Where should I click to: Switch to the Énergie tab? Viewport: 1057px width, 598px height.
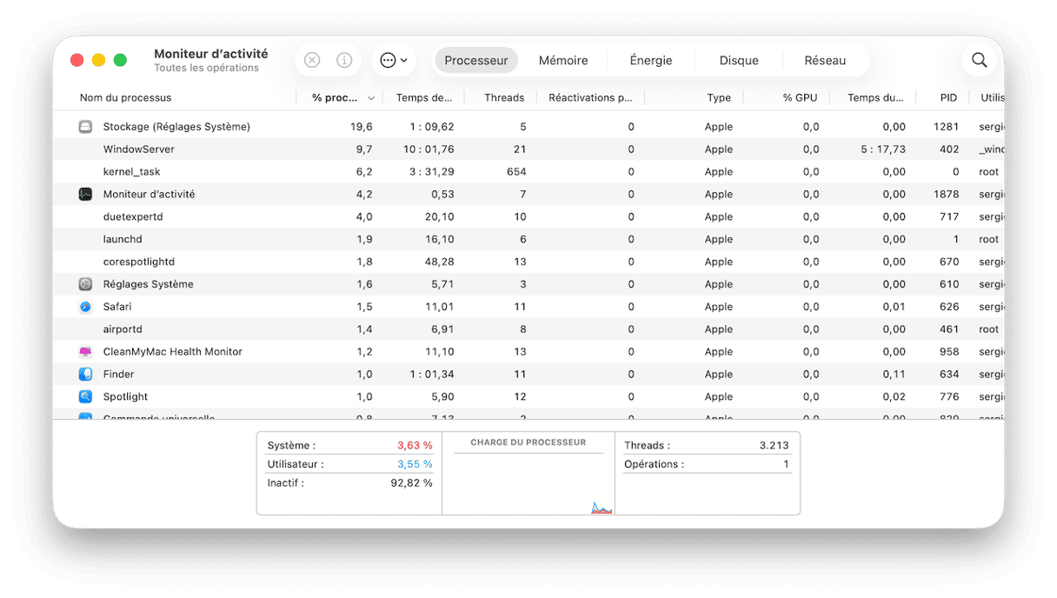(x=651, y=60)
